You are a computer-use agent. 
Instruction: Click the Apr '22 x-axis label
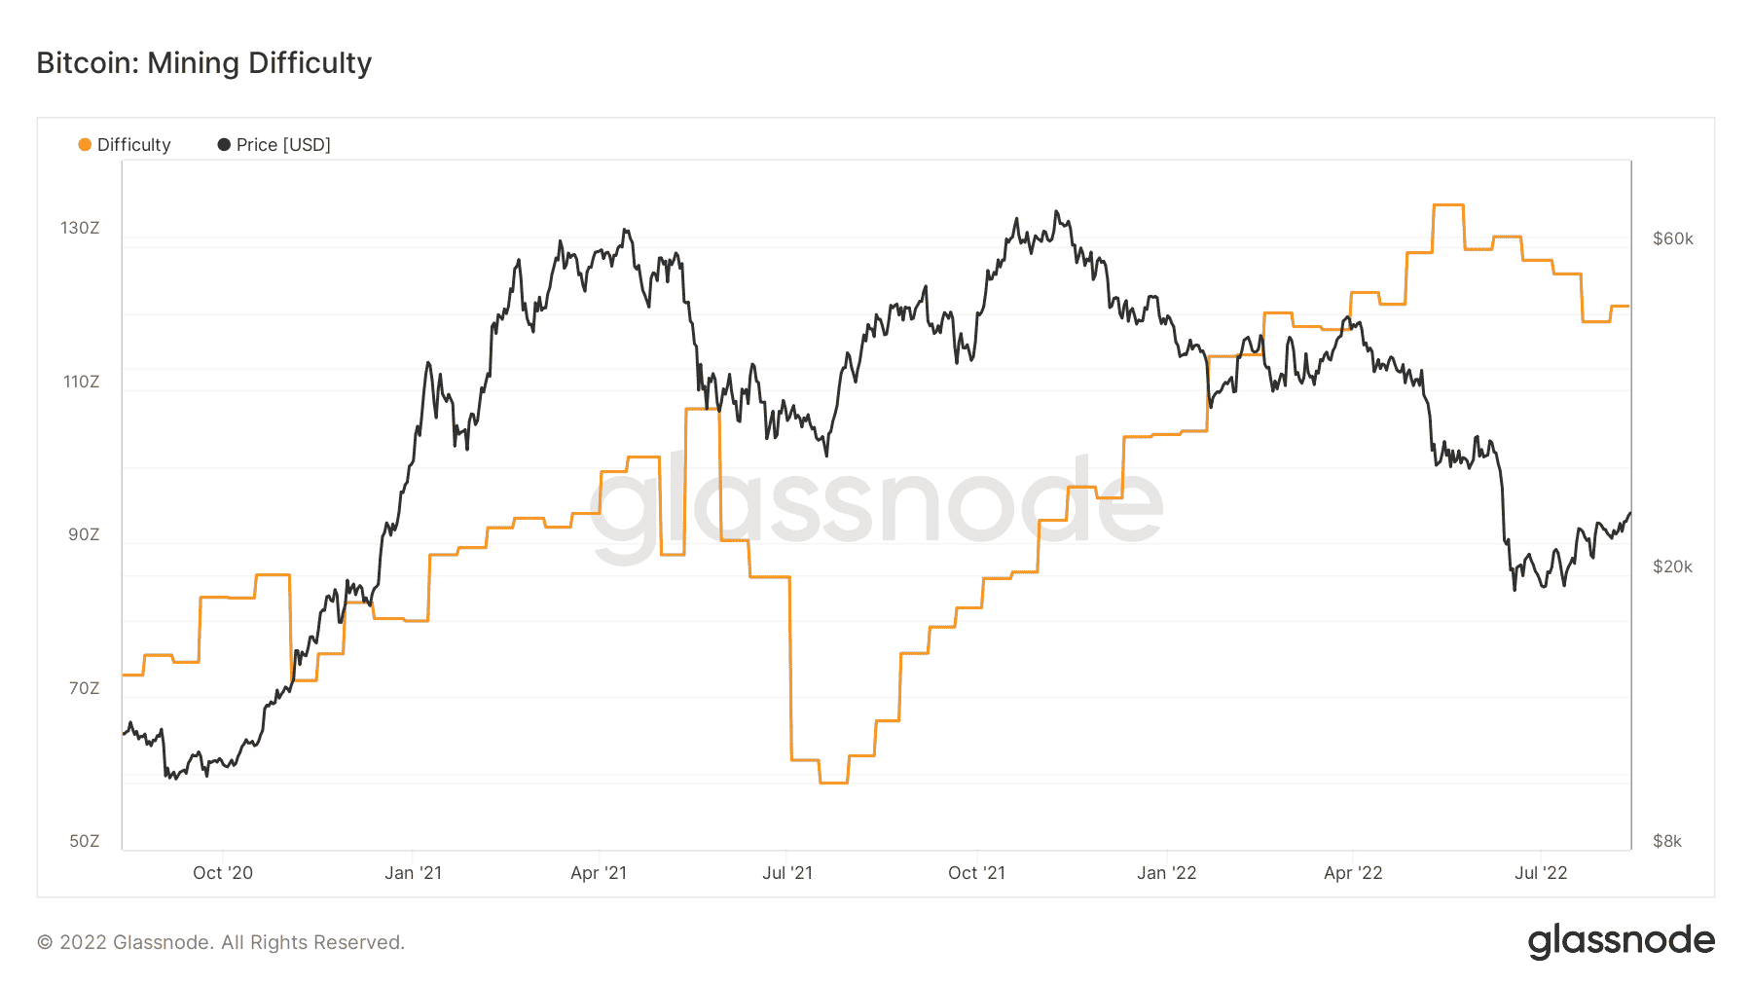tap(1353, 873)
